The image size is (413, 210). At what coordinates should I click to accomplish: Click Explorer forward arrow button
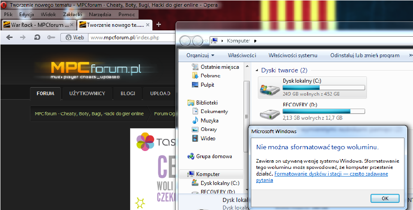[x=198, y=41]
